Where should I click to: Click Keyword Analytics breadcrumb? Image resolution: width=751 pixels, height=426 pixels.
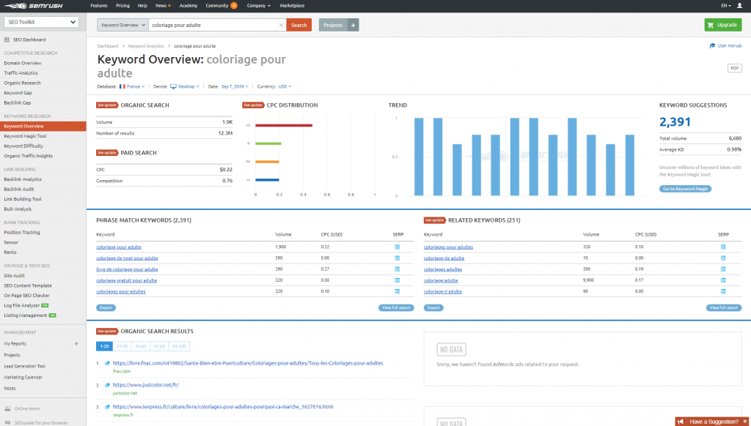pos(146,46)
